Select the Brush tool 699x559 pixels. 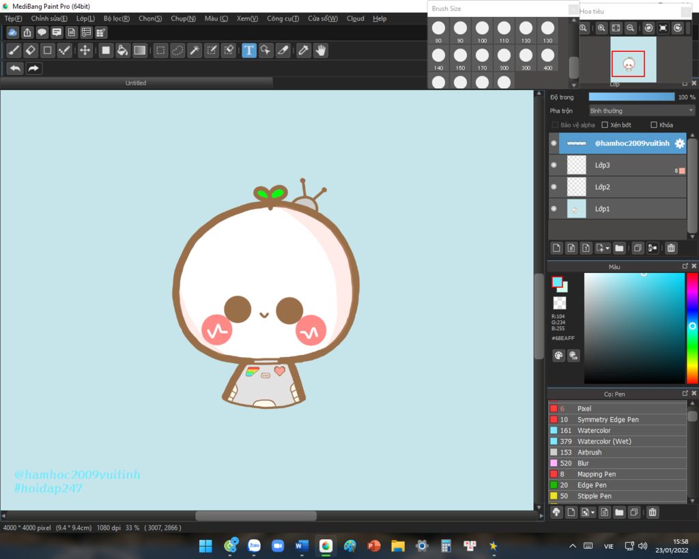click(x=14, y=51)
